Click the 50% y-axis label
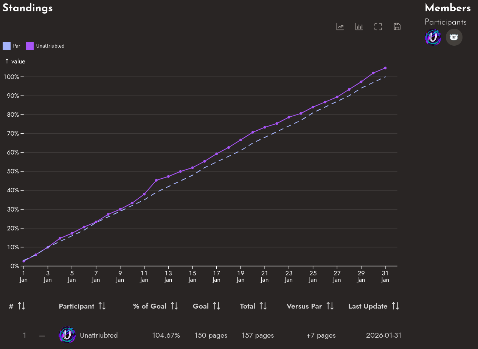Screen dimensions: 478x349 coord(12,171)
